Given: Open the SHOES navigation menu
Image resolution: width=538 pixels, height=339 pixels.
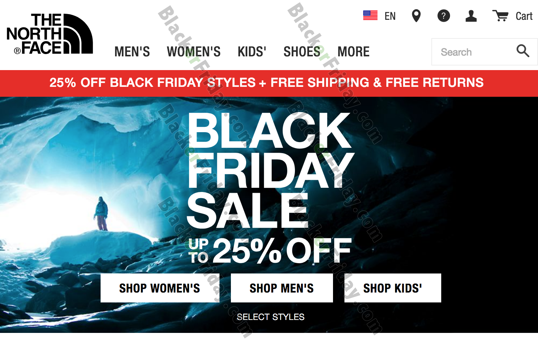Looking at the screenshot, I should tap(302, 51).
